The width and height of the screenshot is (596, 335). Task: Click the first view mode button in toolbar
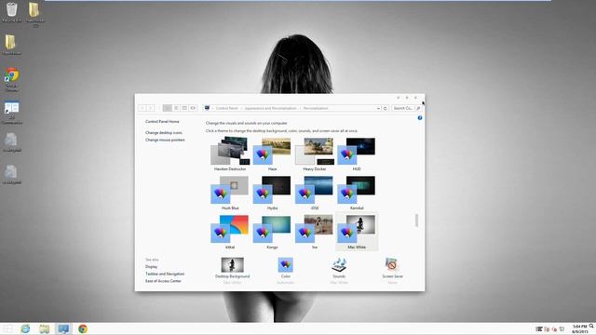pos(167,108)
